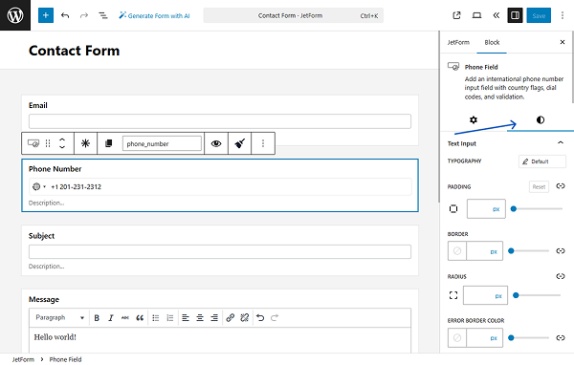Edit the phone_number field name input
This screenshot has width=574, height=365.
[x=162, y=143]
